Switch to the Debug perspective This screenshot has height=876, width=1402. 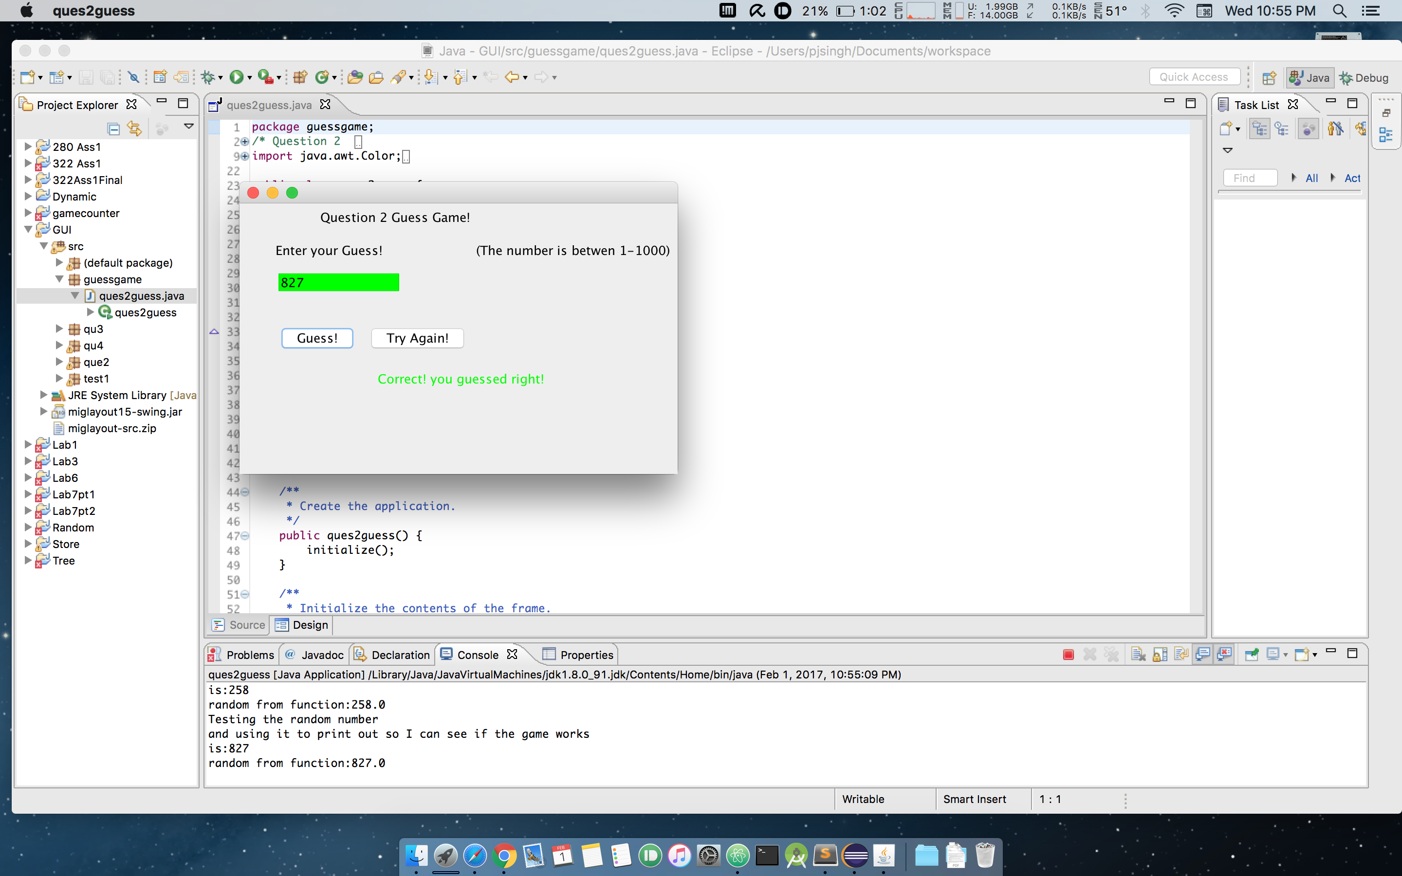[1364, 78]
